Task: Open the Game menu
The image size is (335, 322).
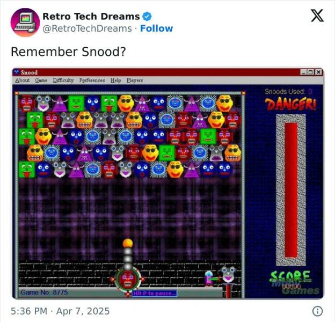Action: [41, 80]
